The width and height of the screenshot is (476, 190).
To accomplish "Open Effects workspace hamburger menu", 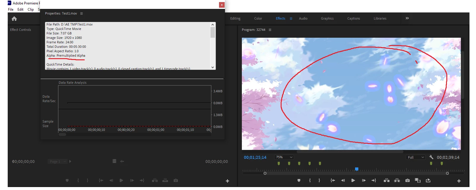I will pyautogui.click(x=291, y=18).
